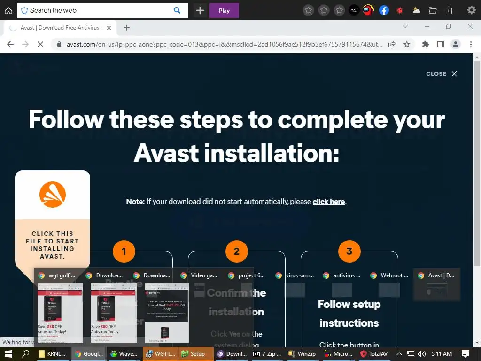Click the blue magnifier search icon
481x361 pixels.
pos(177,10)
